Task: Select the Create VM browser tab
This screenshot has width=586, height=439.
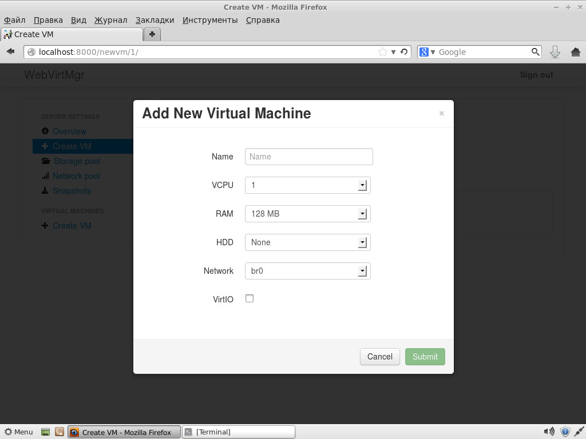Action: click(72, 34)
